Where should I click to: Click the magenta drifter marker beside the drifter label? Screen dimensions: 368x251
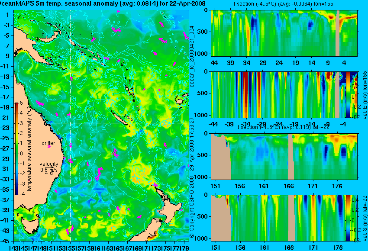(49, 147)
